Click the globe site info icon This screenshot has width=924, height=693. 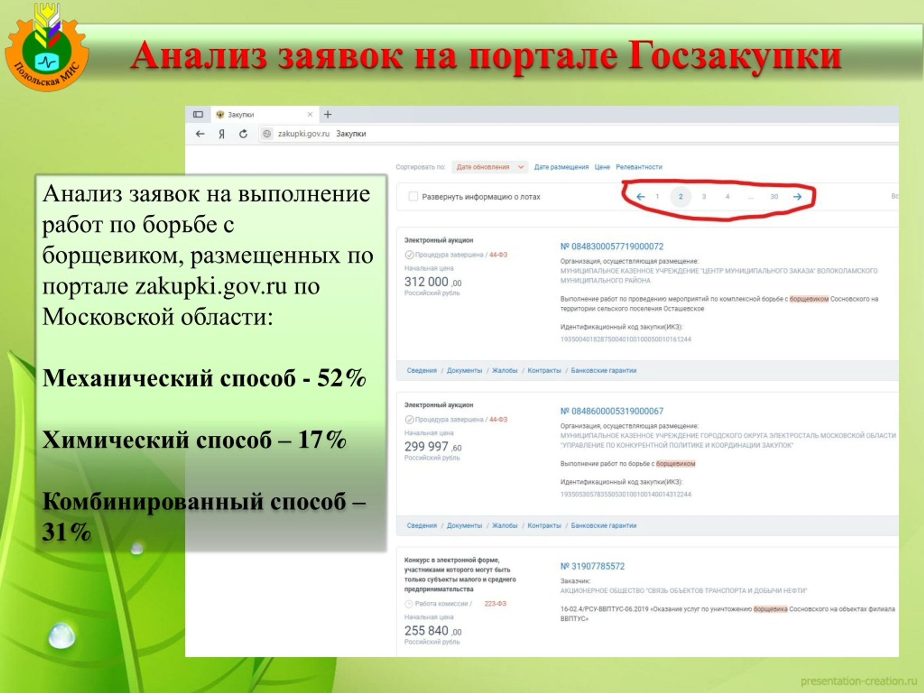pos(267,134)
